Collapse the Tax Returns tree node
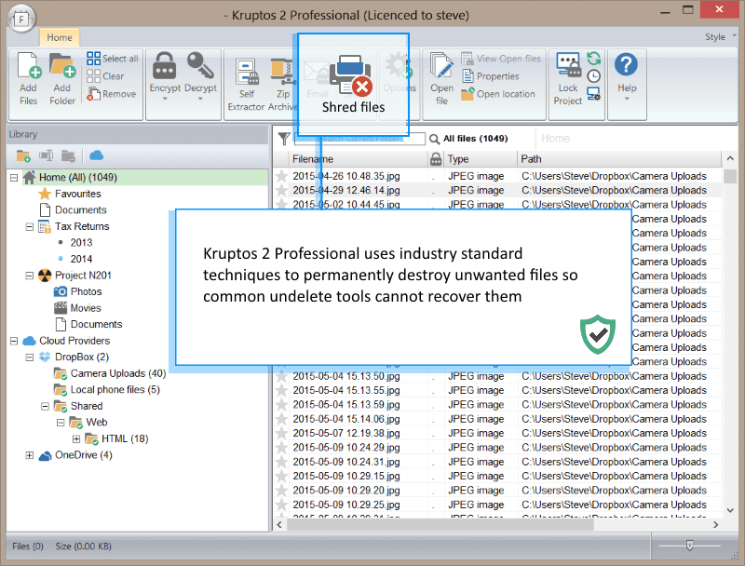 [30, 226]
